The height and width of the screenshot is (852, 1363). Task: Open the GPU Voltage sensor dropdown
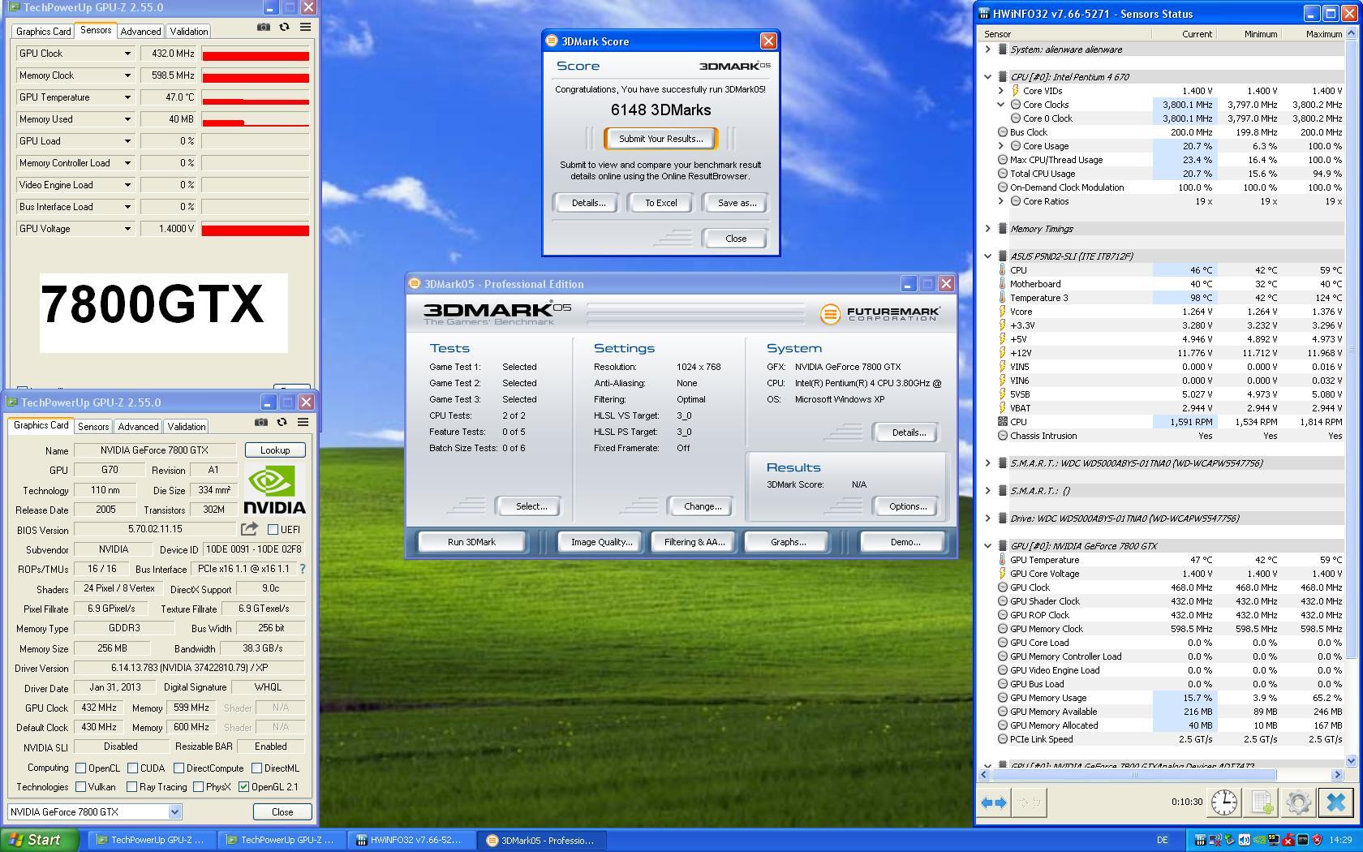127,229
